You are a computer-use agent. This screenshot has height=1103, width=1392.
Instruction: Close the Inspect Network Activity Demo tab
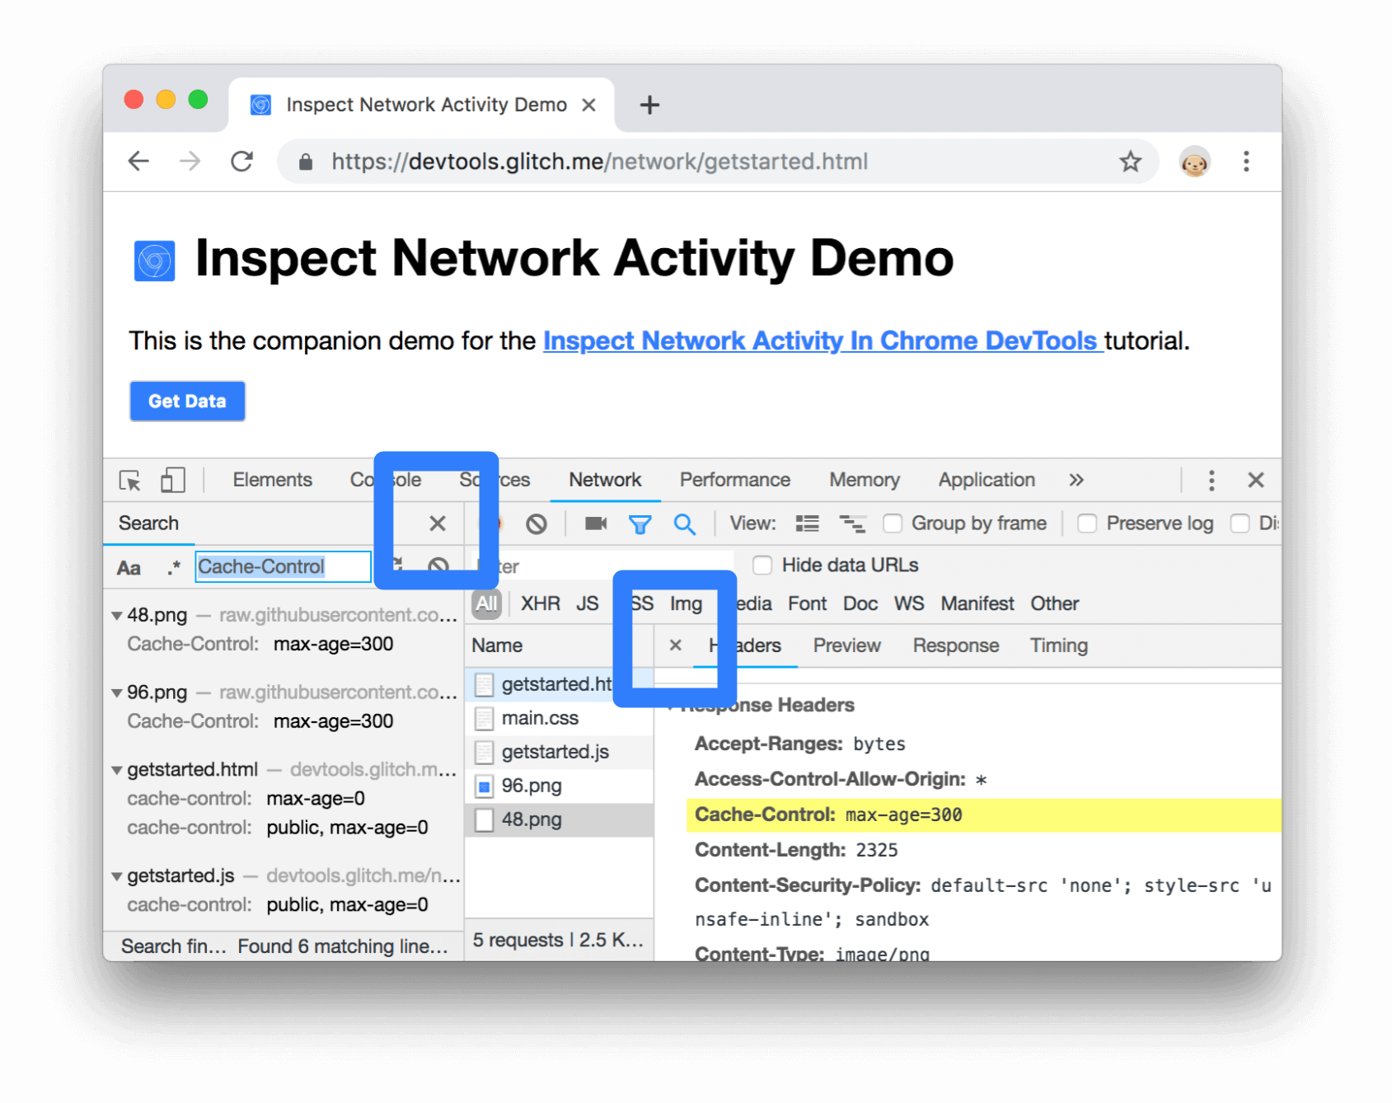588,105
